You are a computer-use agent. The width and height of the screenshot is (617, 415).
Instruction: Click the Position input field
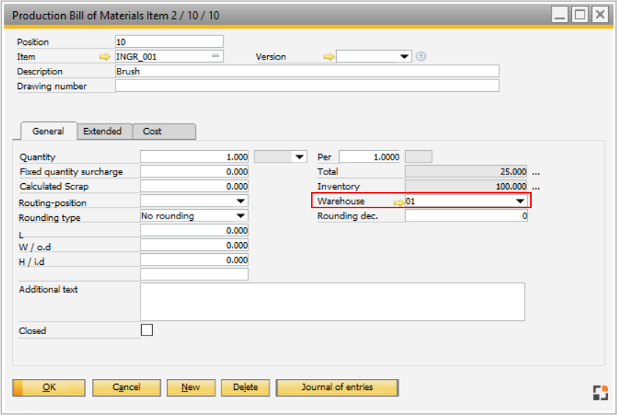pyautogui.click(x=169, y=42)
